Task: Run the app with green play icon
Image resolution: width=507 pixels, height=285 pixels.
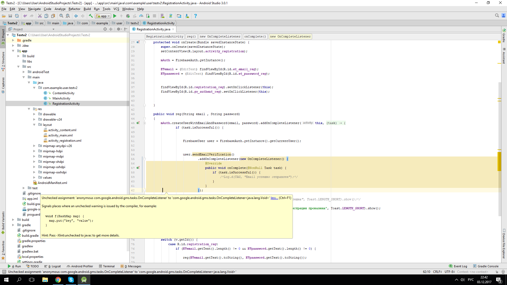Action: (x=115, y=16)
